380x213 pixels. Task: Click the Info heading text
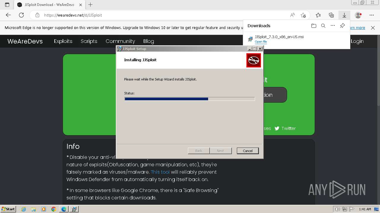pyautogui.click(x=73, y=146)
